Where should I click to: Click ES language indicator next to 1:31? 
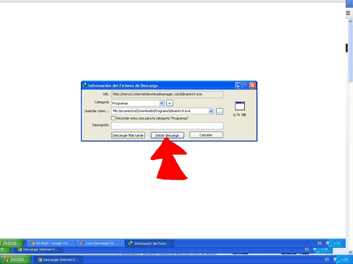pos(320,243)
